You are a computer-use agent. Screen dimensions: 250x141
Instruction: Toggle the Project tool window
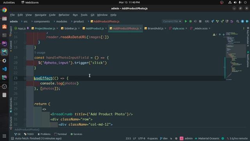pyautogui.click(x=11, y=31)
